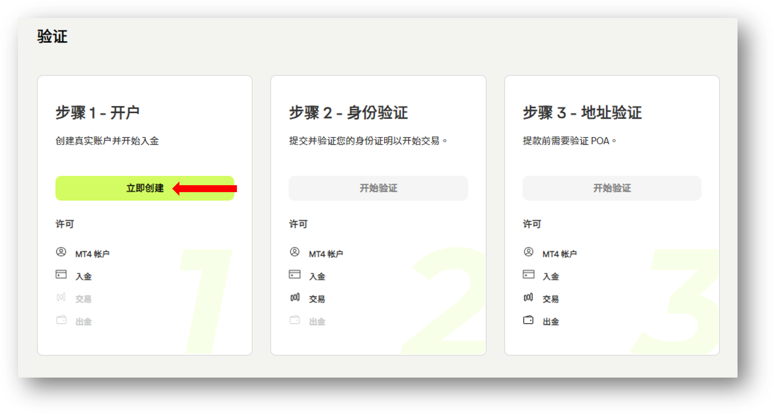Click the 入金 card icon under 步骤 1
This screenshot has height=414, width=774.
point(61,274)
